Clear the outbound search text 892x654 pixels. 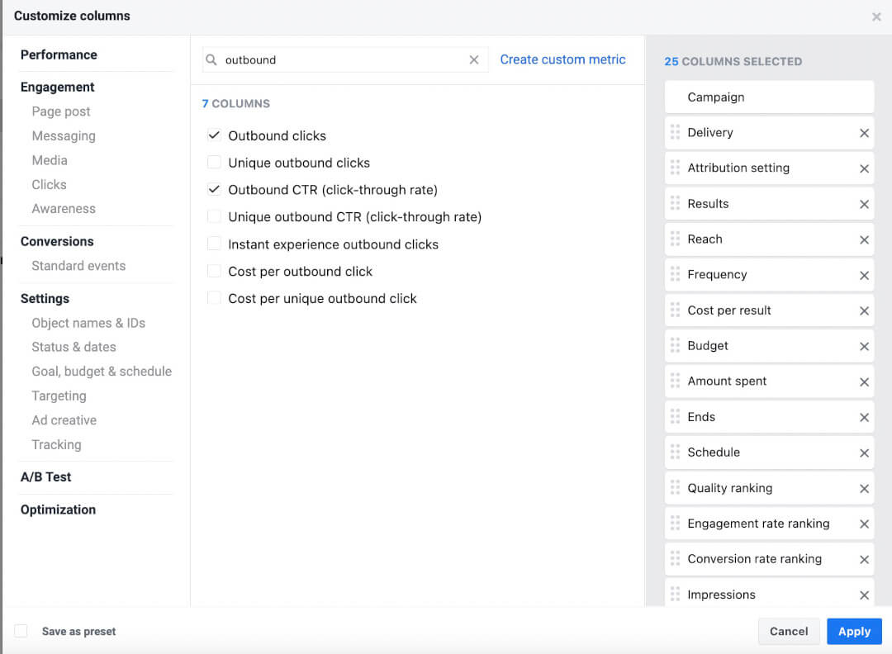point(474,59)
